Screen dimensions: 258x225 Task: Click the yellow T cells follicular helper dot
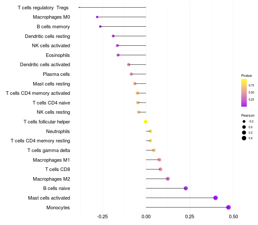coord(145,122)
